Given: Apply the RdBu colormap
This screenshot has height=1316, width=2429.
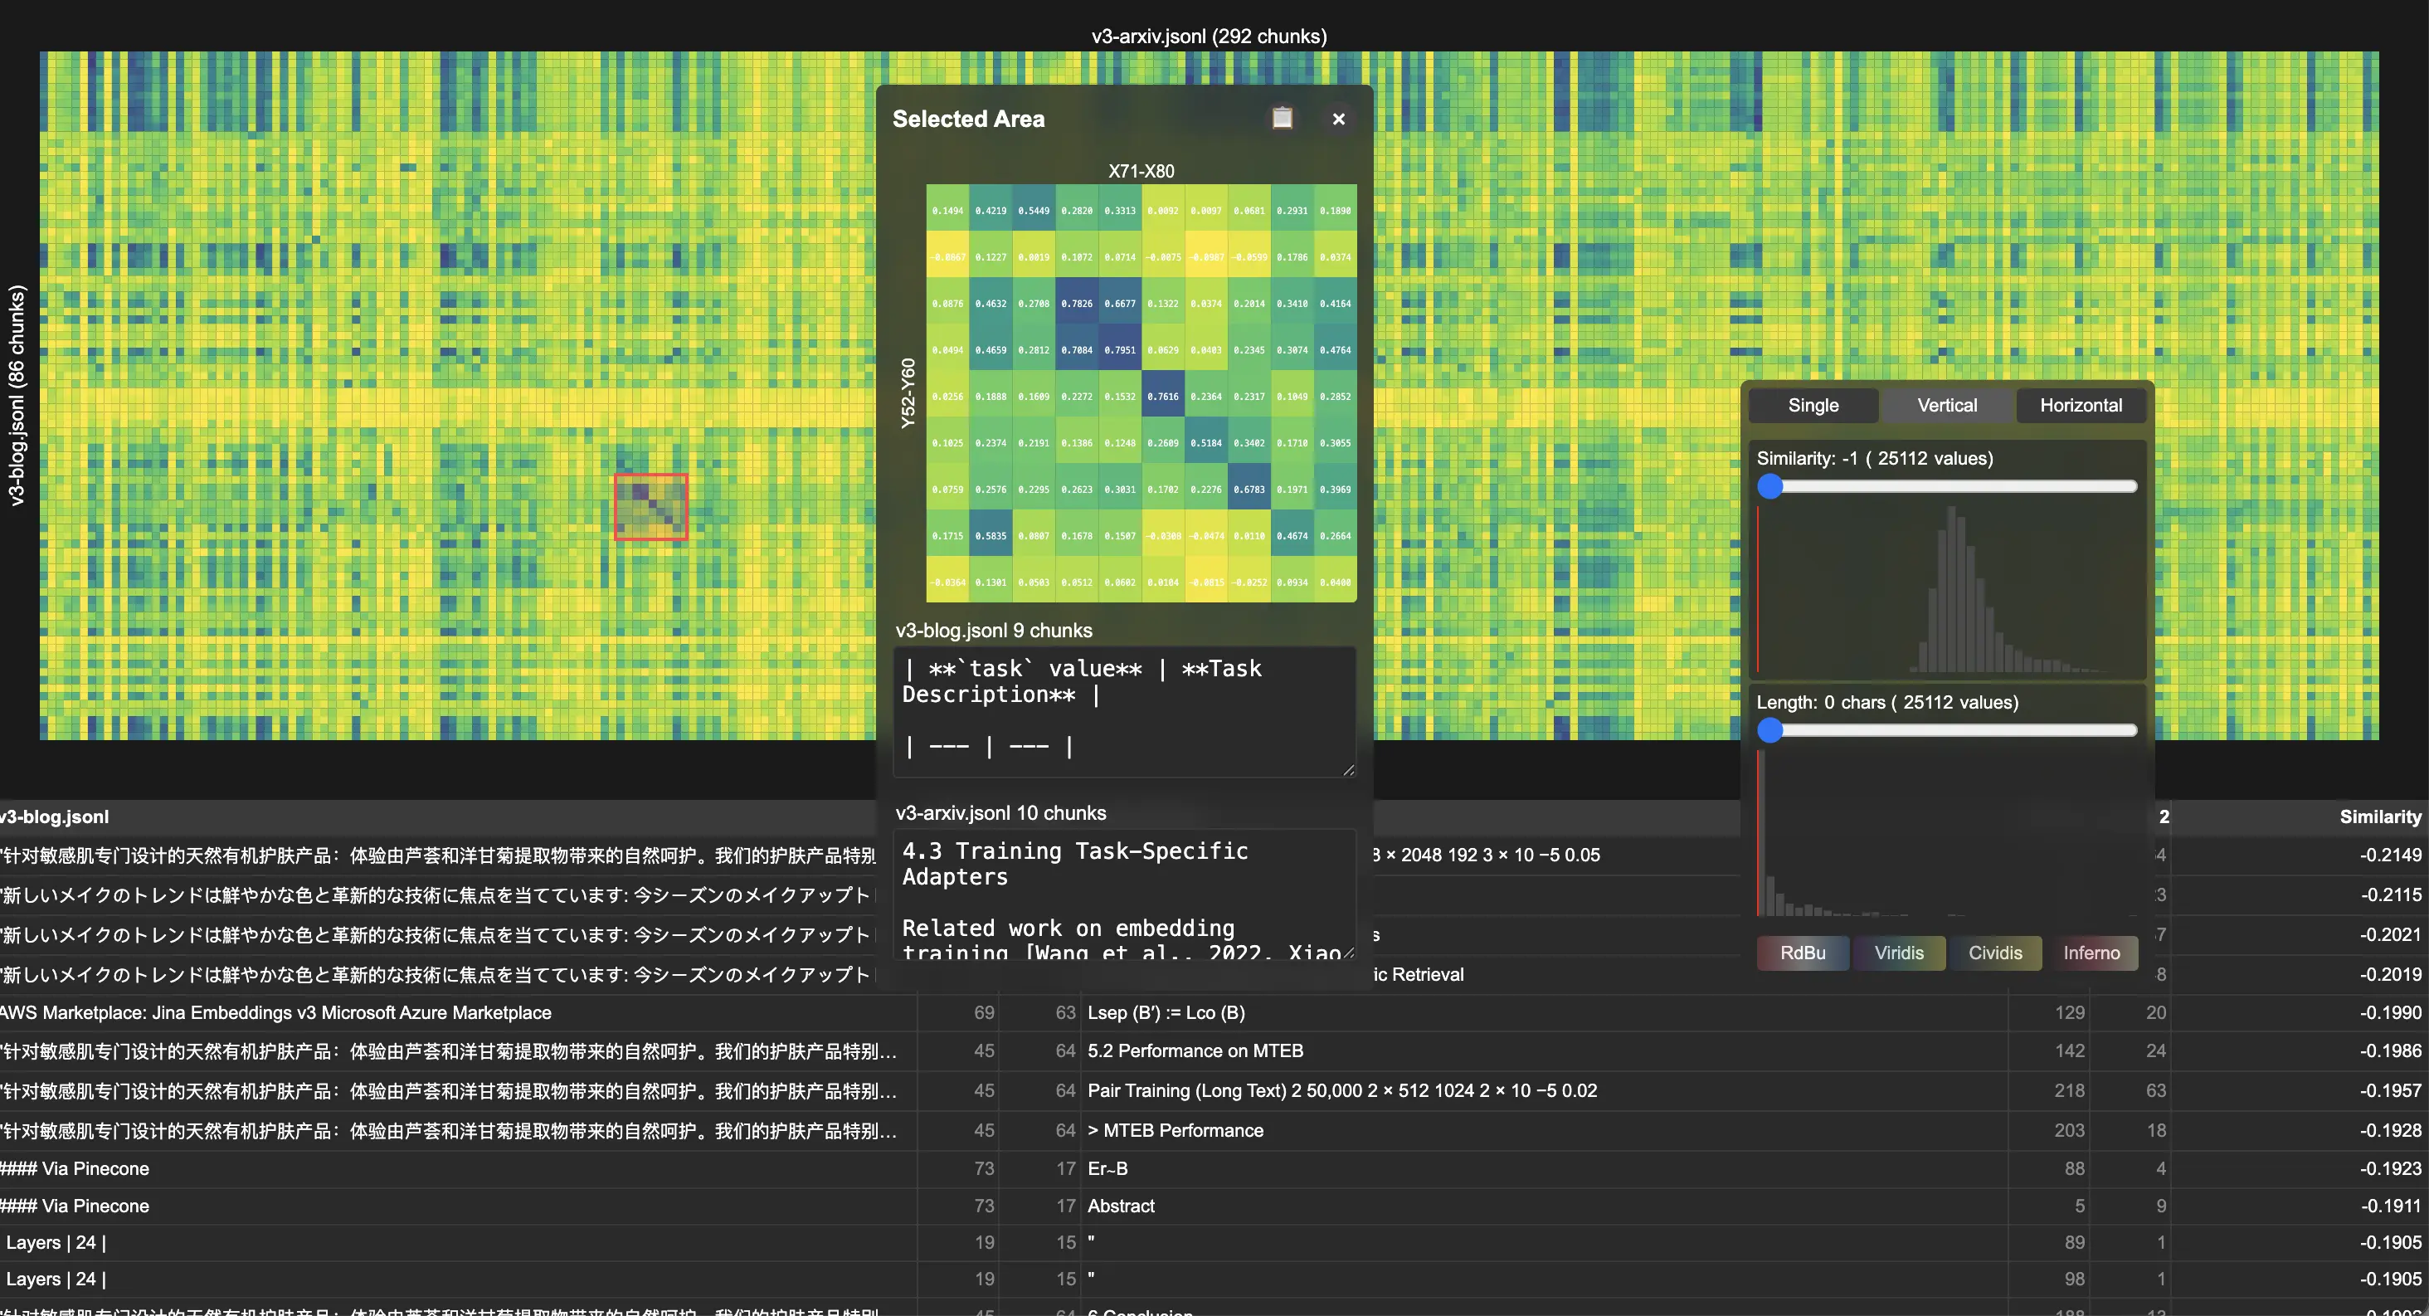Looking at the screenshot, I should click(x=1802, y=952).
